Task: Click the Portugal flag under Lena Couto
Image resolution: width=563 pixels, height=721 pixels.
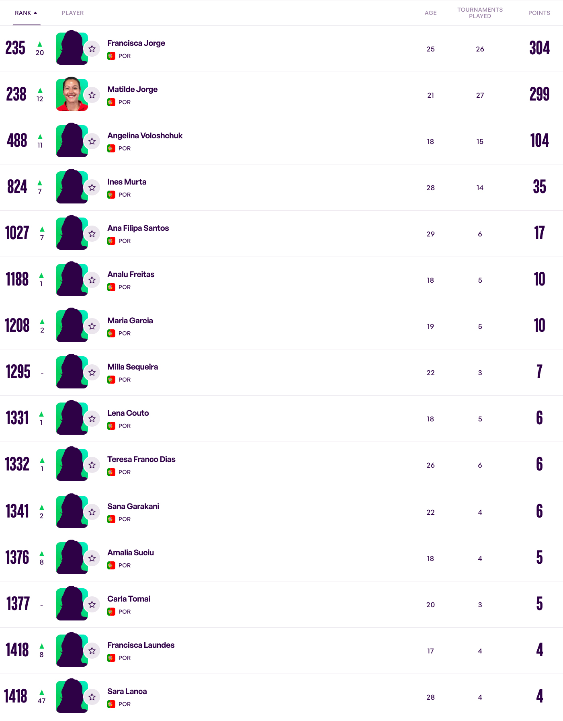Action: tap(111, 426)
